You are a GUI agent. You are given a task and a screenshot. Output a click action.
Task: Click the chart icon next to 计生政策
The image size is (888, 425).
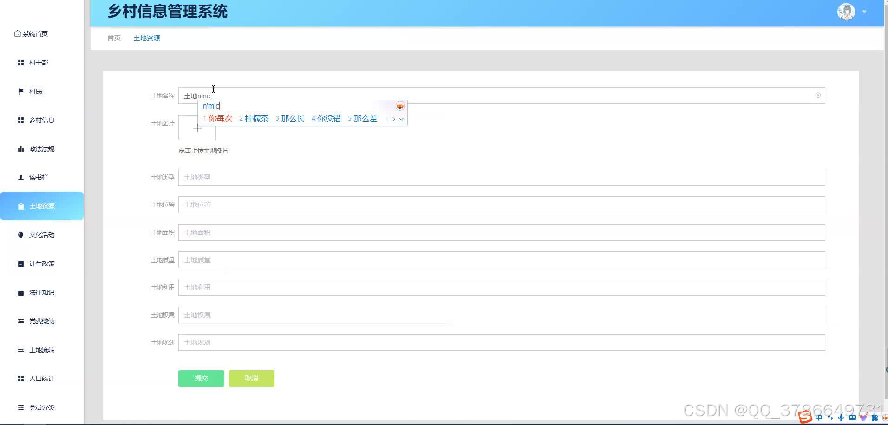click(x=21, y=264)
